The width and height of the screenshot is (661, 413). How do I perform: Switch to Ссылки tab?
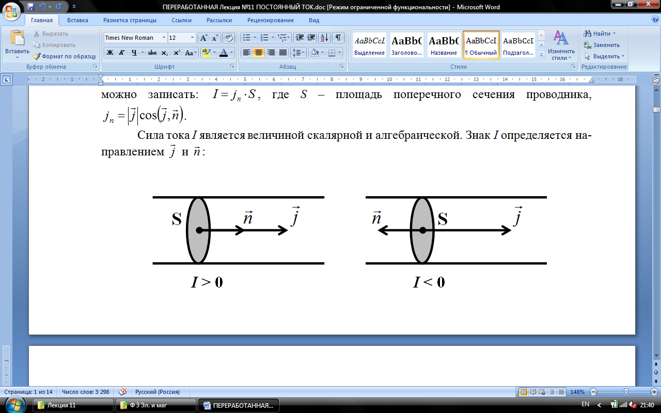click(181, 20)
